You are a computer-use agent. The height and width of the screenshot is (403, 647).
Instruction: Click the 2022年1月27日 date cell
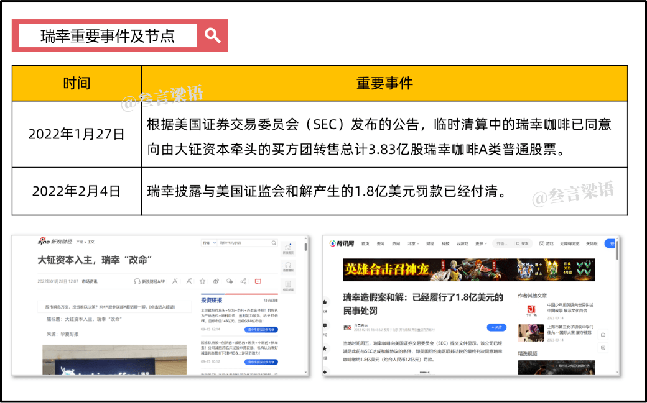[77, 134]
